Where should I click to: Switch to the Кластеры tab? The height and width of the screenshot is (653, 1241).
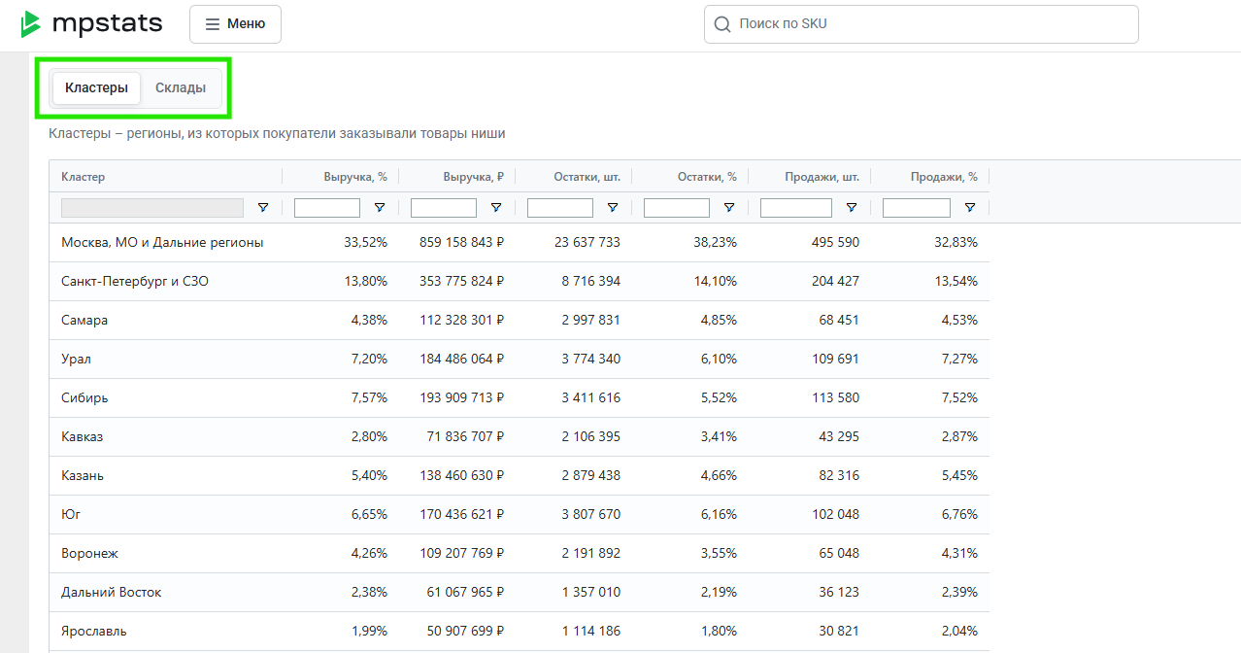pyautogui.click(x=96, y=88)
